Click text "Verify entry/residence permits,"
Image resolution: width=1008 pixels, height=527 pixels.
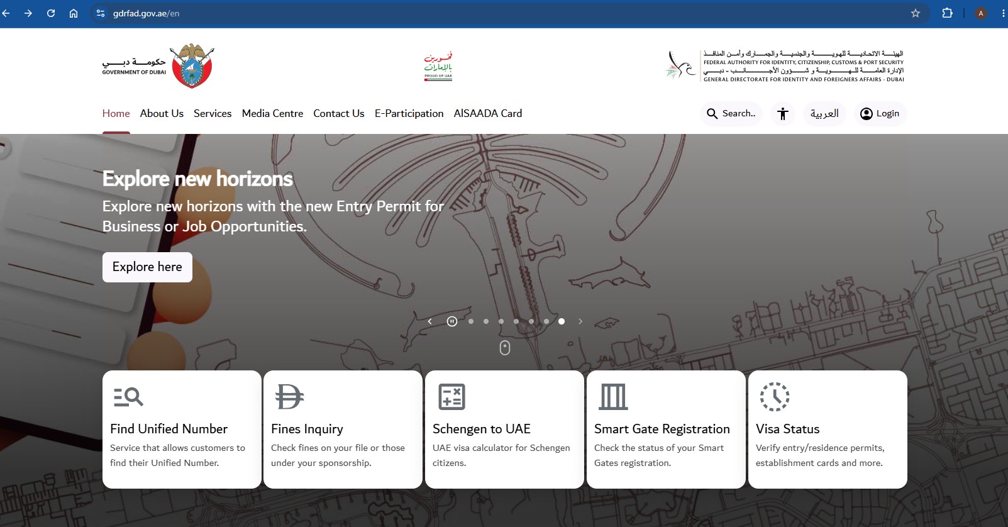point(820,448)
